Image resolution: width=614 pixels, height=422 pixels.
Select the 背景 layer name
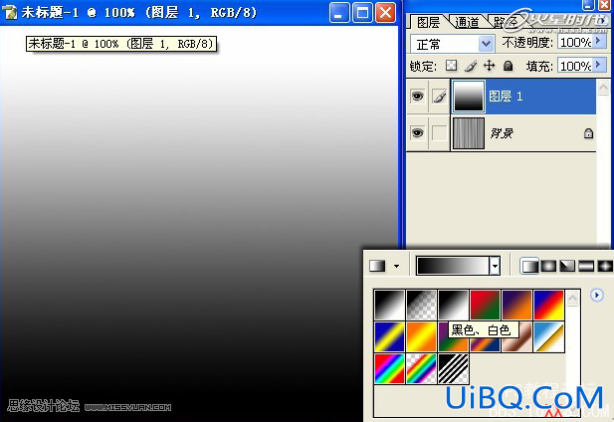point(502,133)
